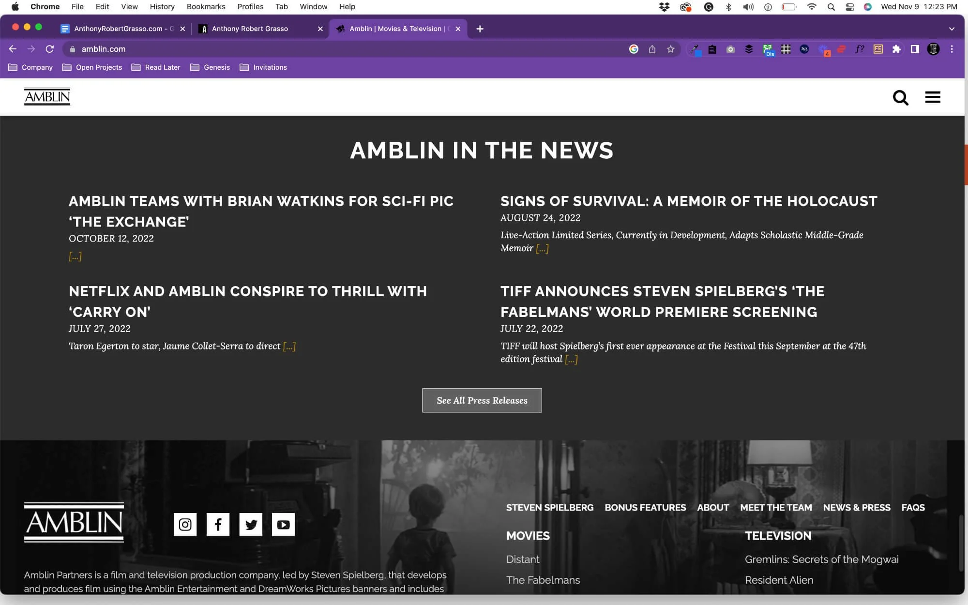Viewport: 968px width, 605px height.
Task: Click the Instagram icon in the footer
Action: point(185,524)
